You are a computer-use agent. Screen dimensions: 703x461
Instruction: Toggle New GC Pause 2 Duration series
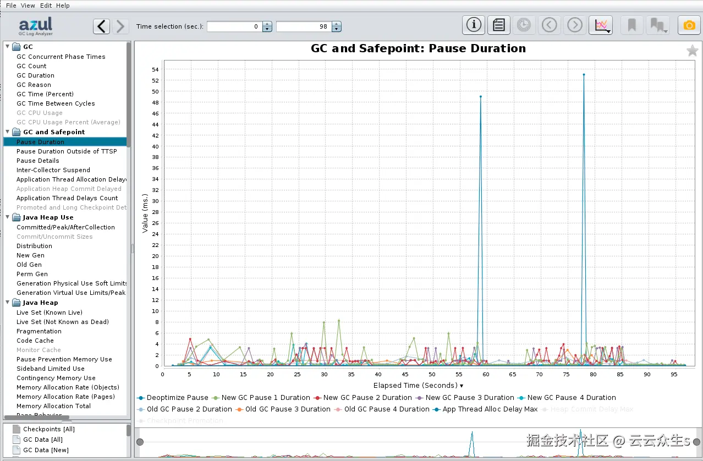pyautogui.click(x=363, y=398)
